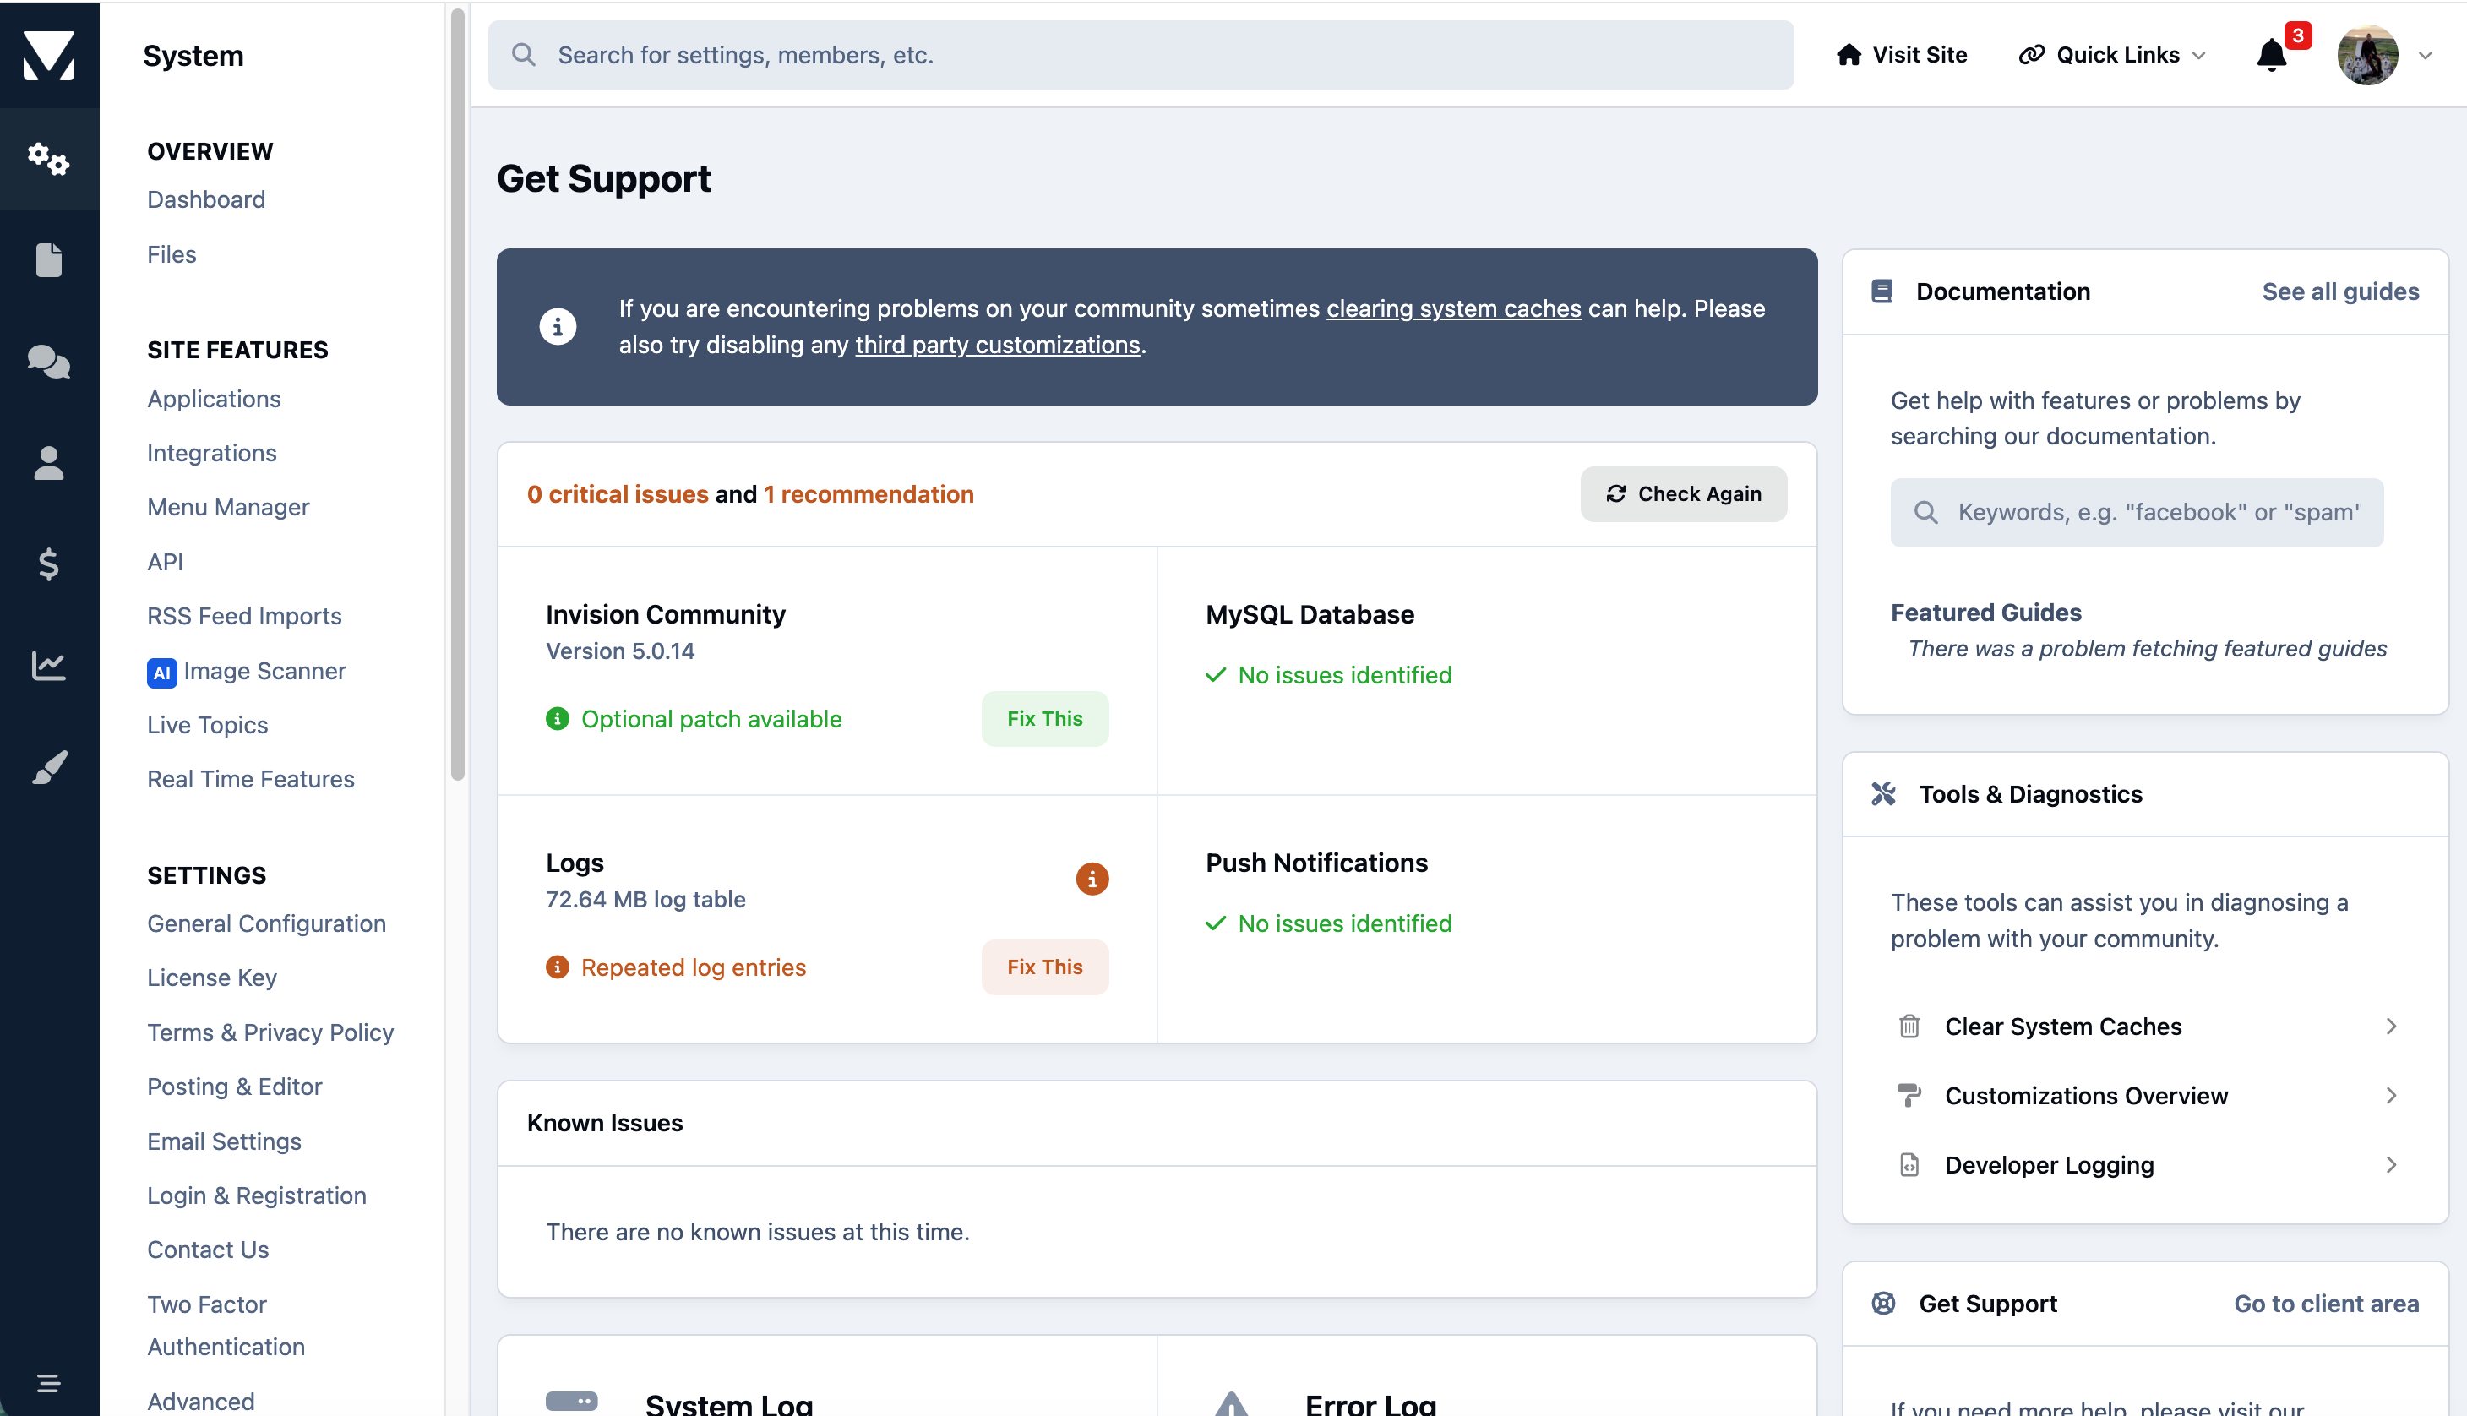Click the orange icon by Repeated log entries
This screenshot has height=1416, width=2467.
point(558,967)
